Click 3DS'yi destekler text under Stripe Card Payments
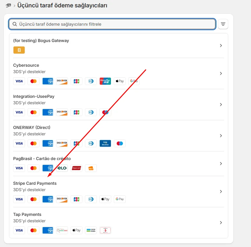 click(x=29, y=190)
